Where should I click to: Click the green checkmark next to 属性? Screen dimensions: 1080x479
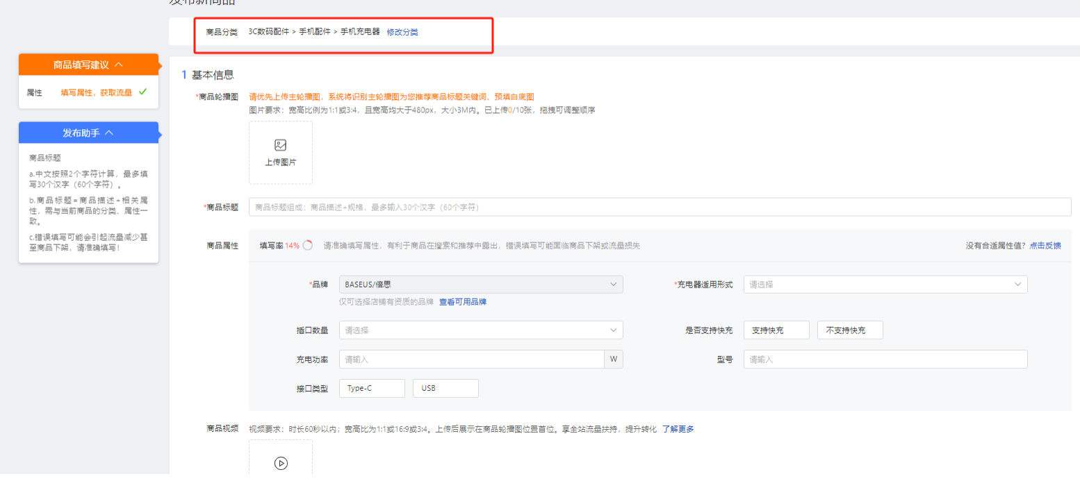[x=142, y=92]
